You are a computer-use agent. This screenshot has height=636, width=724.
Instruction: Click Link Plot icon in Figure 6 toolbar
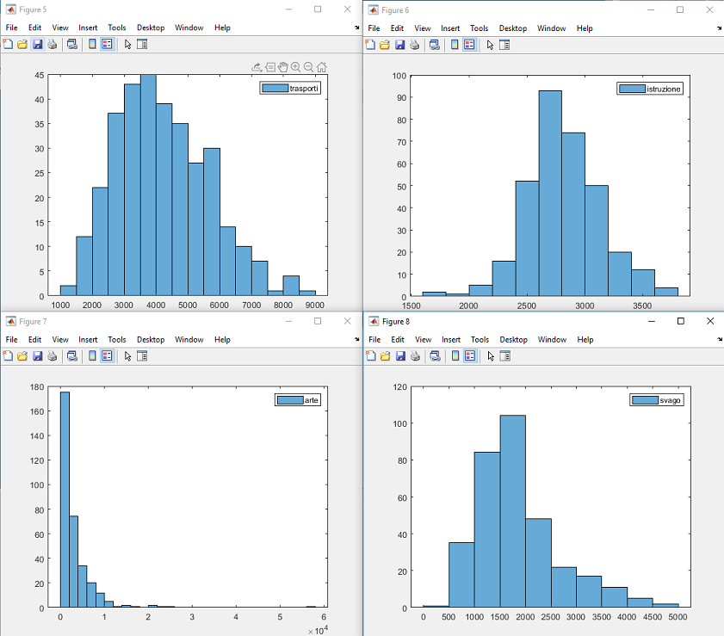click(x=435, y=45)
